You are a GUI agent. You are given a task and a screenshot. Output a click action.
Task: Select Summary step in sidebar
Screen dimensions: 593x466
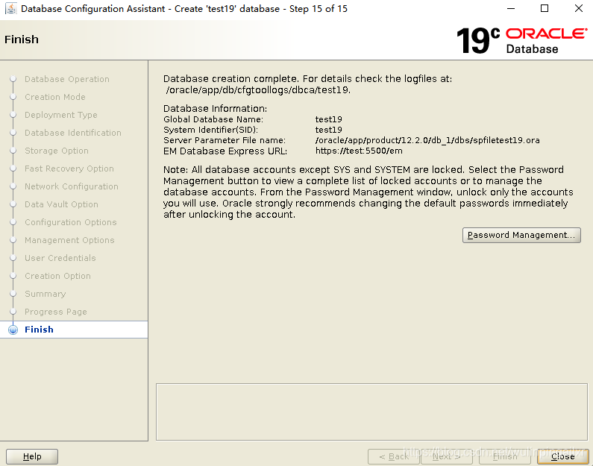45,294
